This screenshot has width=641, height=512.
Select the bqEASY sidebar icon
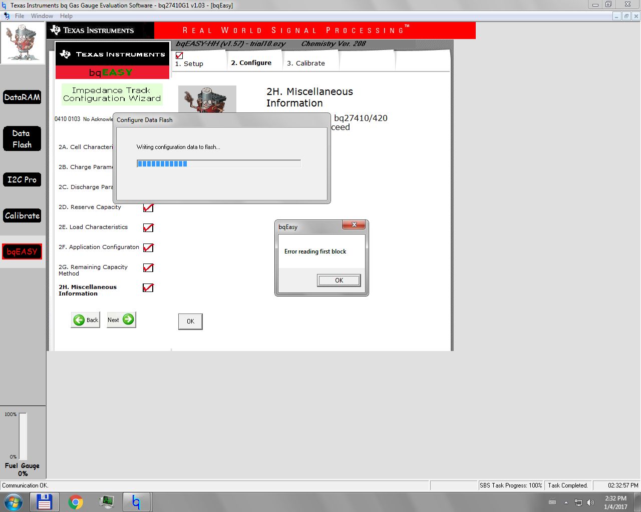point(22,251)
